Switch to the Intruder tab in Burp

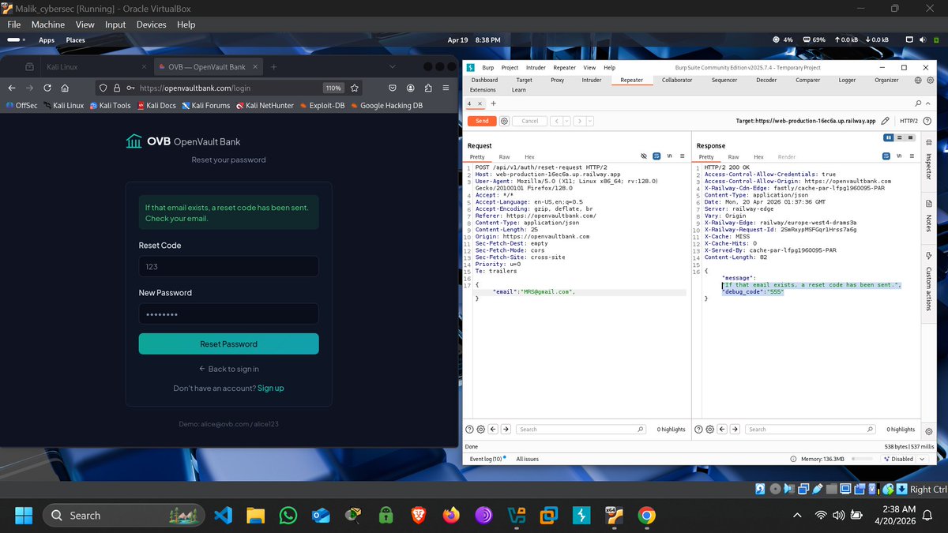[x=592, y=80]
